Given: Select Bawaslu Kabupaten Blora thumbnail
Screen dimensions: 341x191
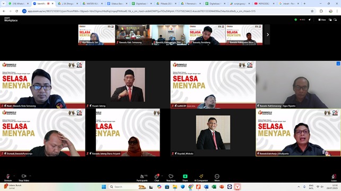Looking at the screenshot, I should click(x=244, y=35).
